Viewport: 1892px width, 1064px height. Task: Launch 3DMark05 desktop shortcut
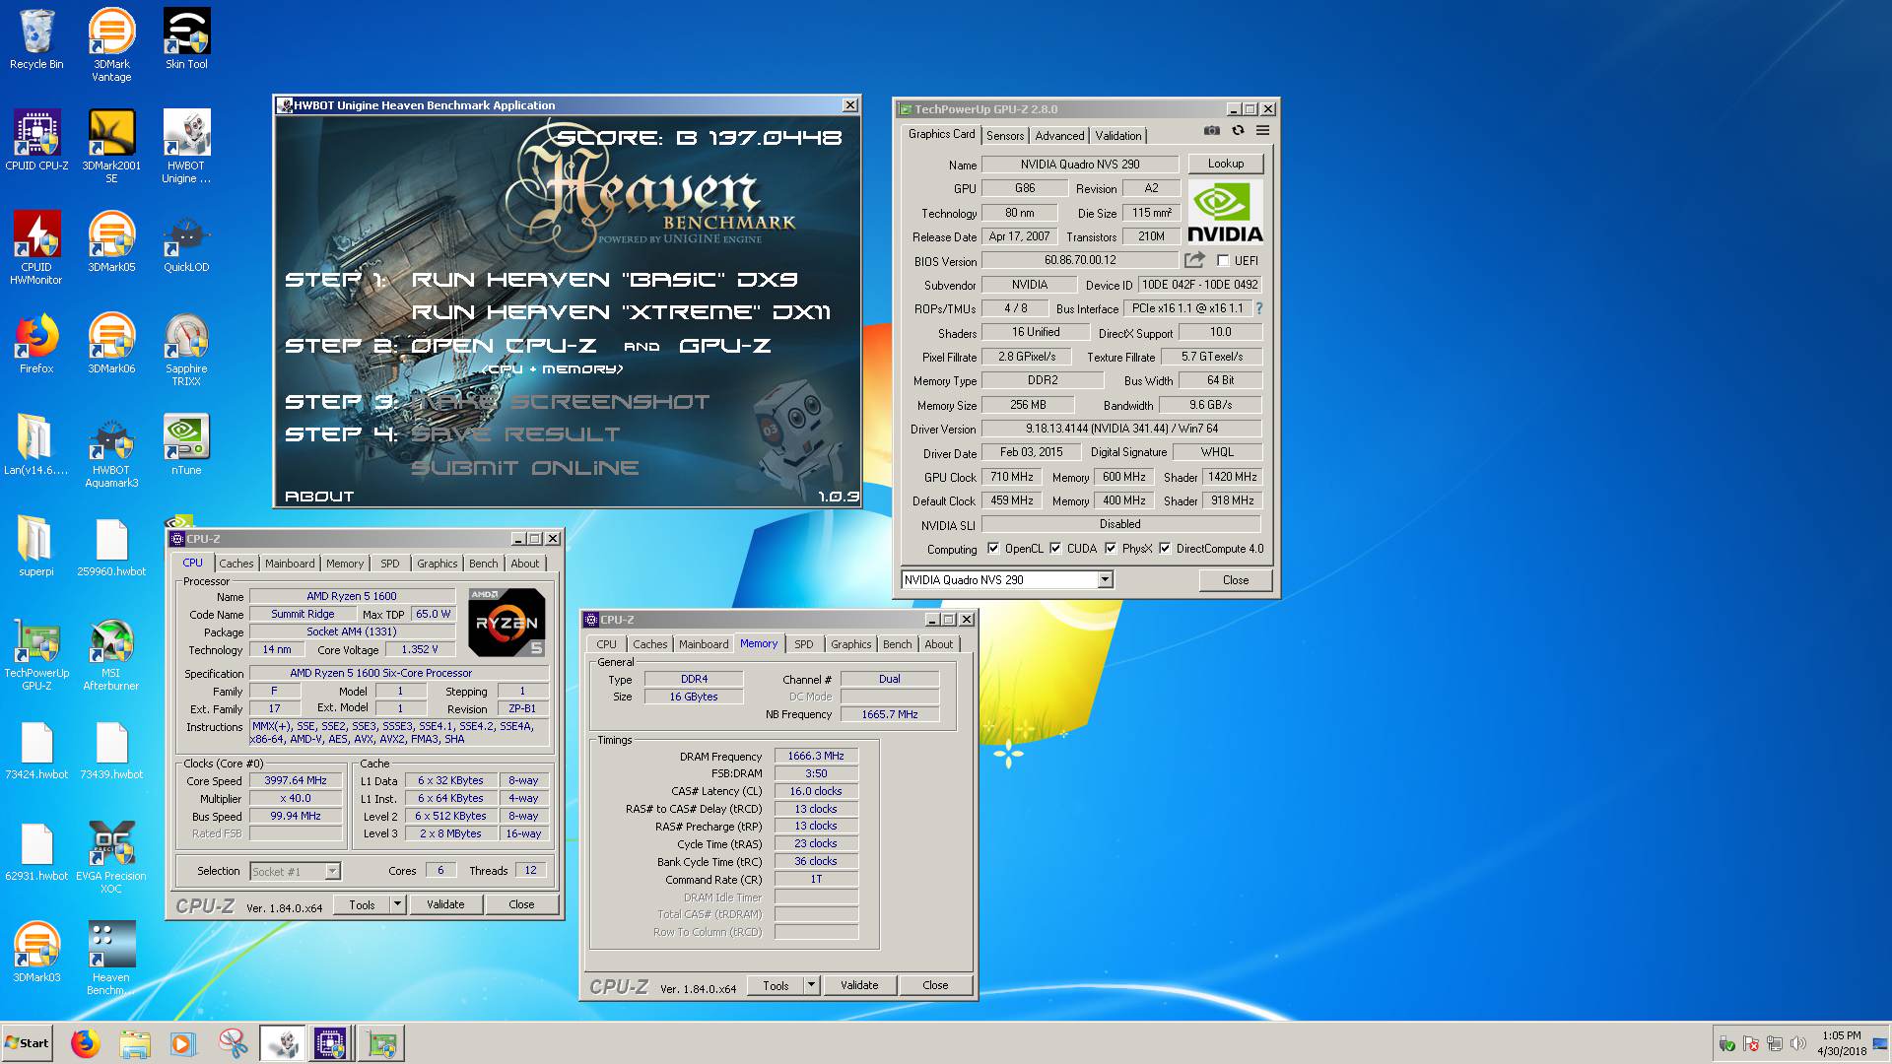111,241
